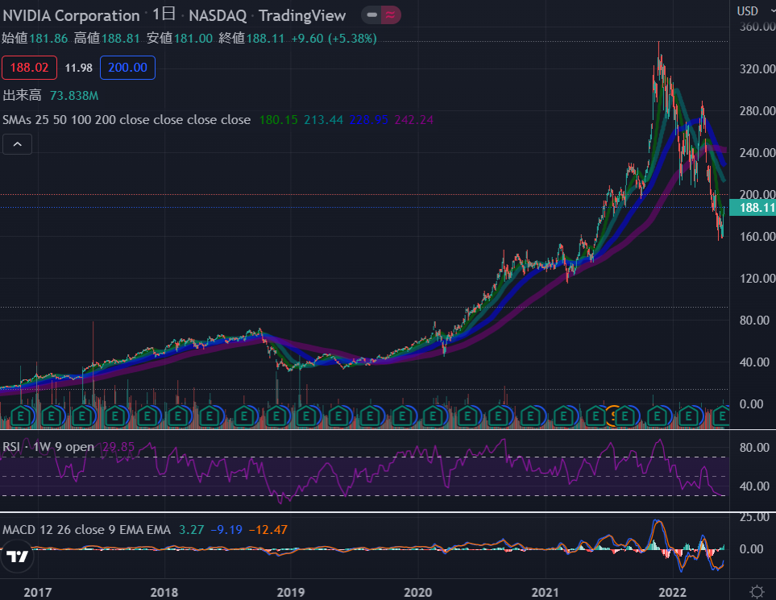Screen dimensions: 776x600
Task: Click the RSI value 29.85
Action: pos(118,447)
